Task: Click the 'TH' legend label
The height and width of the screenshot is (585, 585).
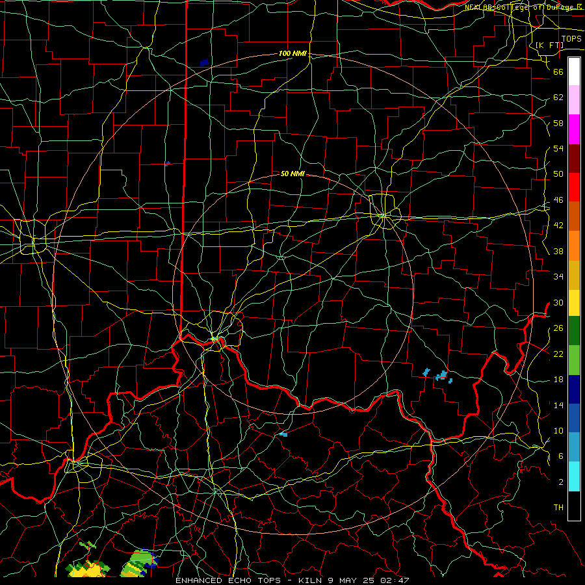Action: [x=558, y=508]
